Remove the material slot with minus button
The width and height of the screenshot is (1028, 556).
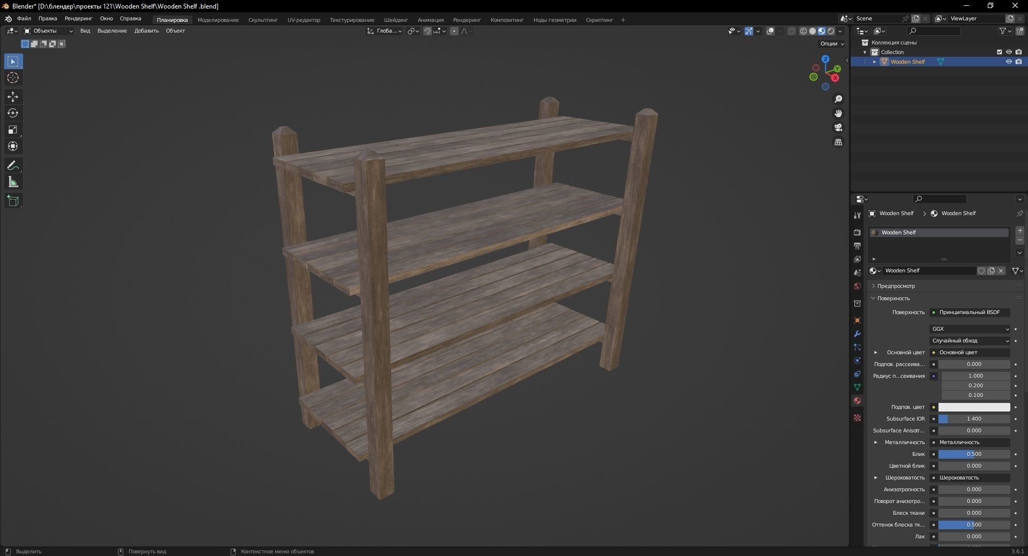[x=1020, y=241]
